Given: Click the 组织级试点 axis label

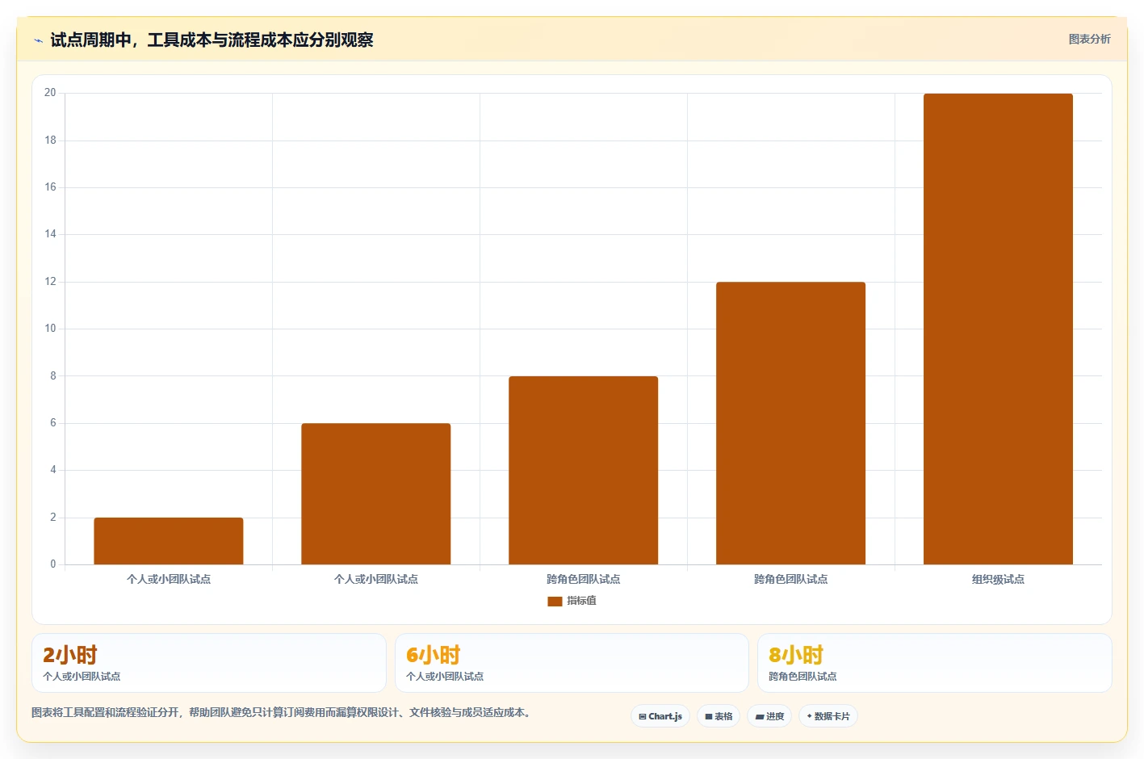Looking at the screenshot, I should (998, 579).
